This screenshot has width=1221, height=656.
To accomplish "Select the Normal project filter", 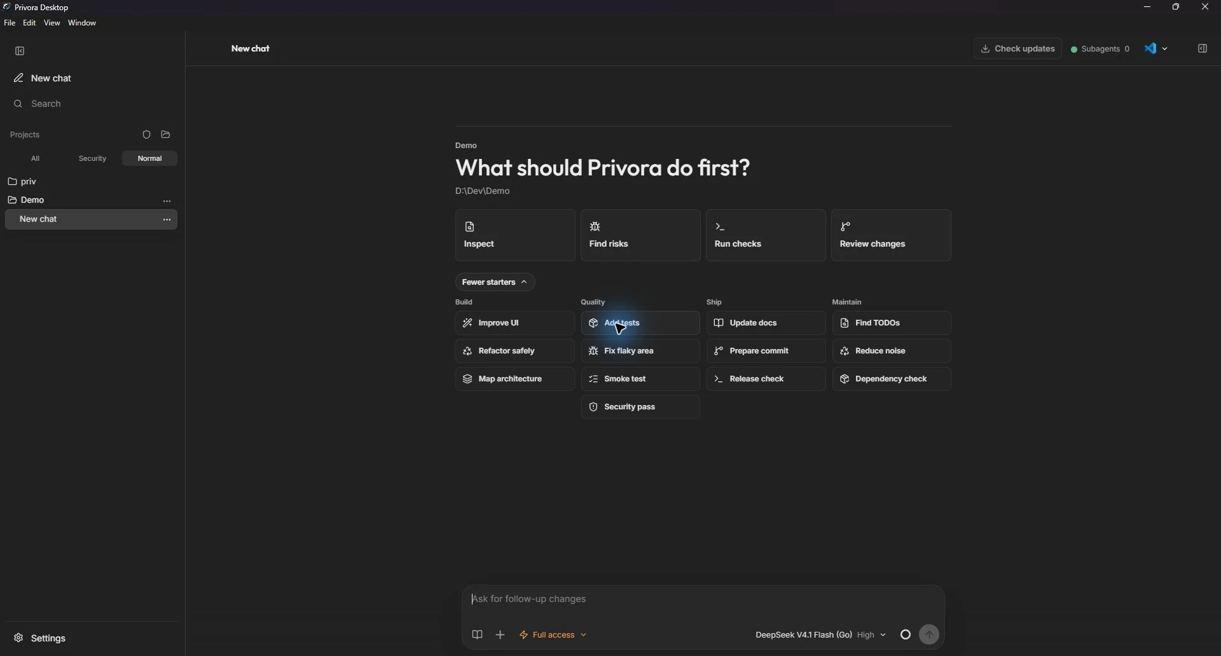I will 150,158.
